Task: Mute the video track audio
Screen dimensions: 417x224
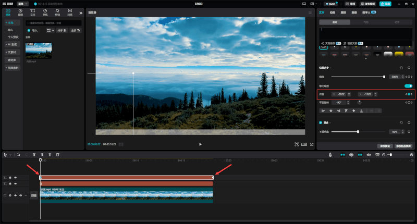Action: [20, 195]
